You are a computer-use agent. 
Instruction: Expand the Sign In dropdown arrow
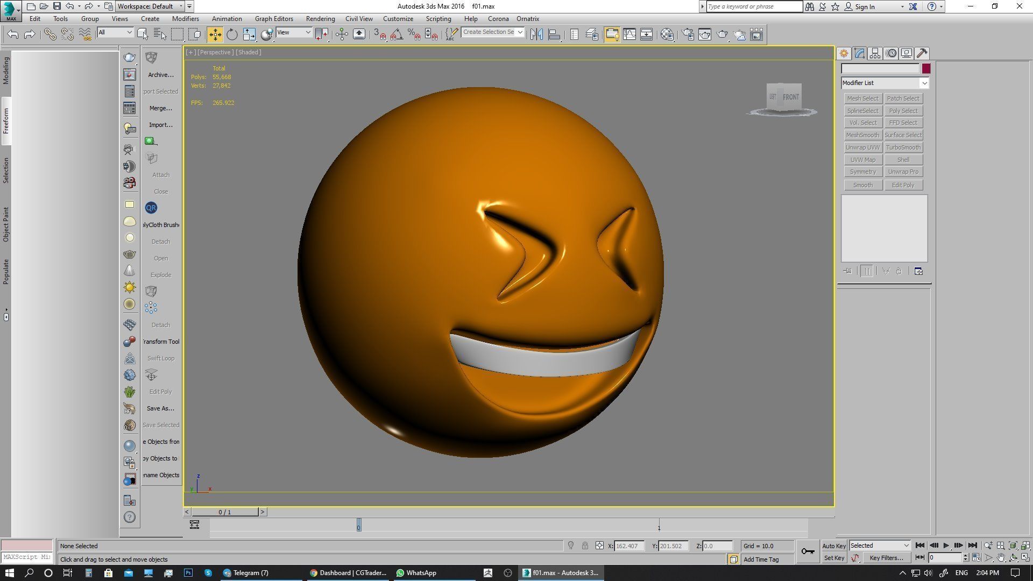pyautogui.click(x=902, y=6)
